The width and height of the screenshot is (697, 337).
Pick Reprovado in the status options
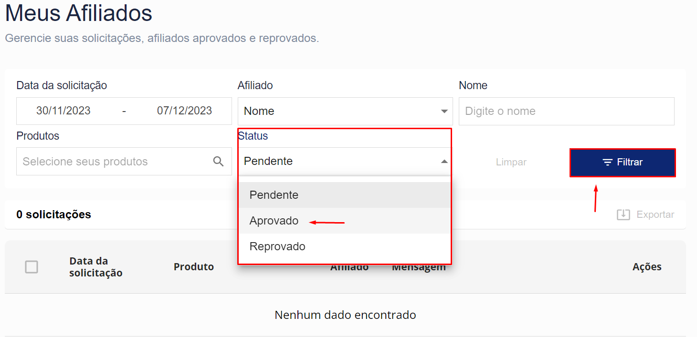click(x=277, y=246)
